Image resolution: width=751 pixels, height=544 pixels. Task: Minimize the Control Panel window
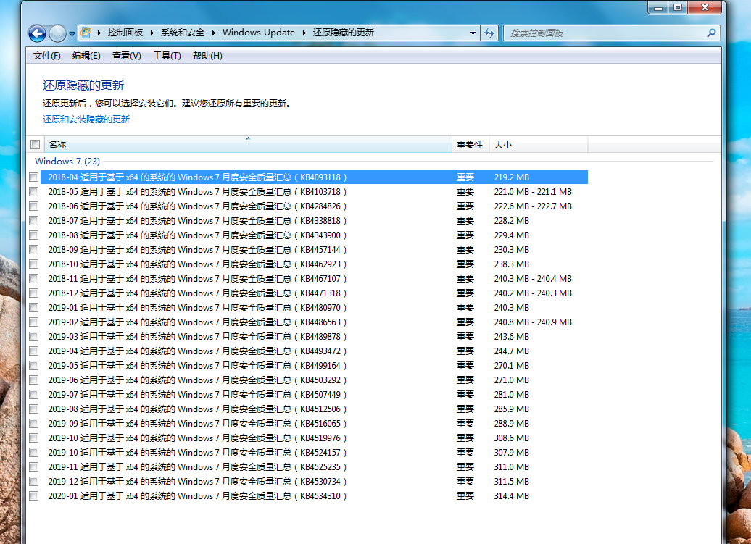click(657, 7)
